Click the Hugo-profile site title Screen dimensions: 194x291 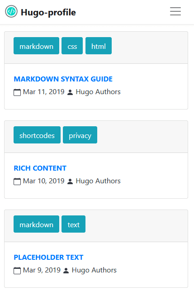48,12
